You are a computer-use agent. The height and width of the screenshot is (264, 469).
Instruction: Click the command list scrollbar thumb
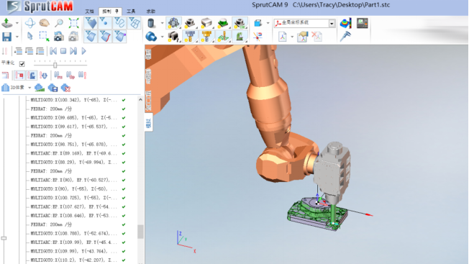pyautogui.click(x=140, y=232)
